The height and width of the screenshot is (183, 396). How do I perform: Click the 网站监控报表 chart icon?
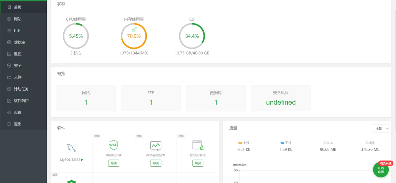(156, 146)
